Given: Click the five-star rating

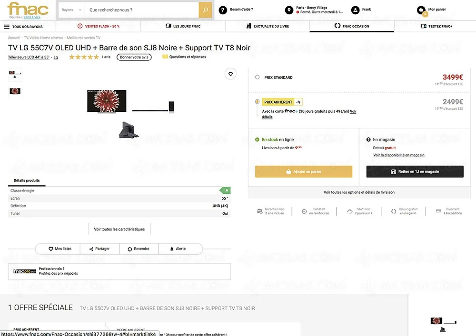Looking at the screenshot, I should click(84, 57).
